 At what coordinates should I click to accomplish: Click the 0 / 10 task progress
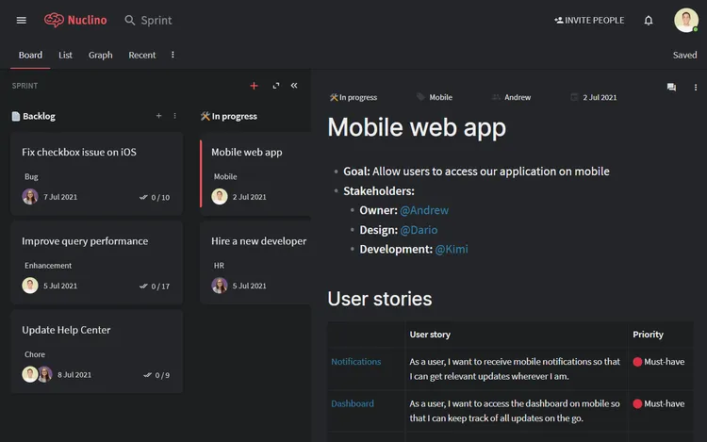pyautogui.click(x=155, y=197)
